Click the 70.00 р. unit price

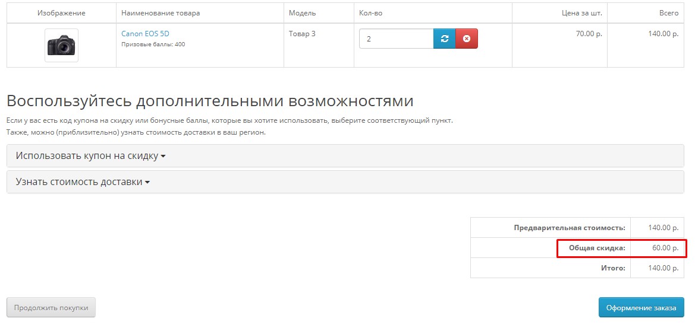[589, 34]
